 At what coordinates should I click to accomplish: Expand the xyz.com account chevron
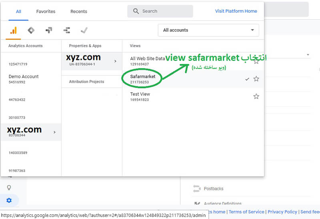pos(54,132)
